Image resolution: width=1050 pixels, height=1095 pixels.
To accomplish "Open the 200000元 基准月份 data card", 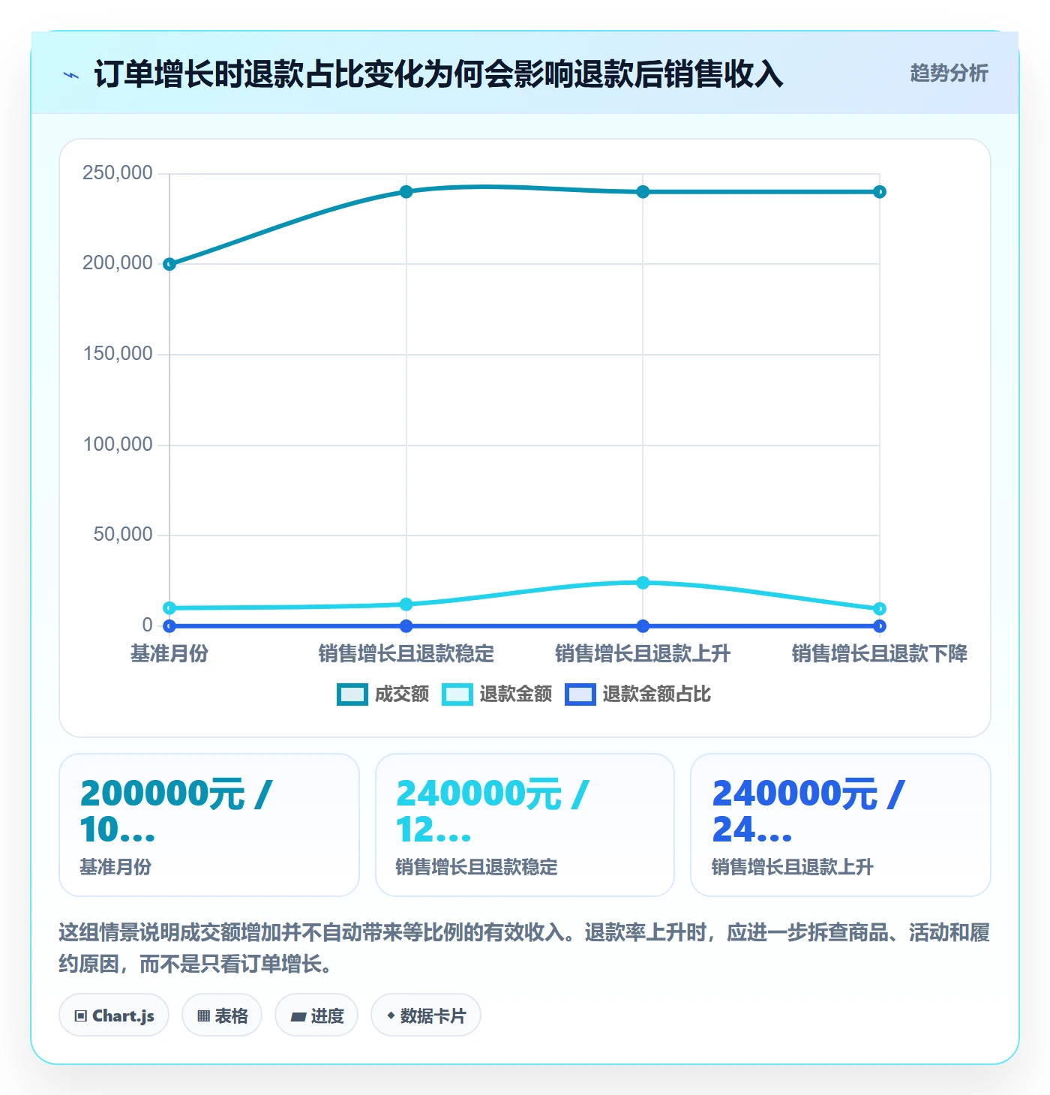I will pyautogui.click(x=209, y=825).
